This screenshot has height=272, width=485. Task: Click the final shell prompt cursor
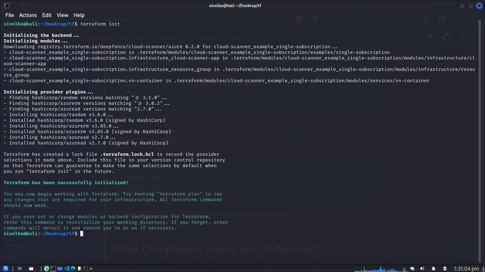pyautogui.click(x=82, y=234)
